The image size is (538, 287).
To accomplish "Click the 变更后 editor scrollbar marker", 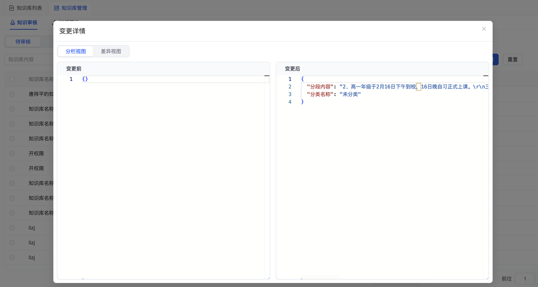I will tap(486, 76).
